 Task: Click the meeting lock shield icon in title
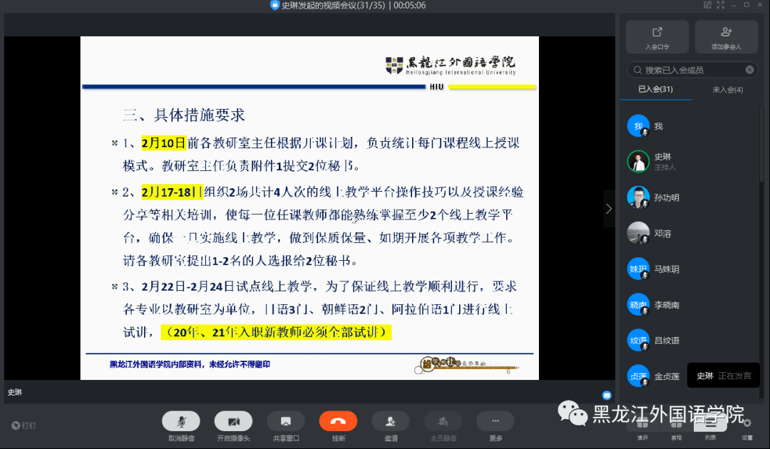tap(274, 5)
